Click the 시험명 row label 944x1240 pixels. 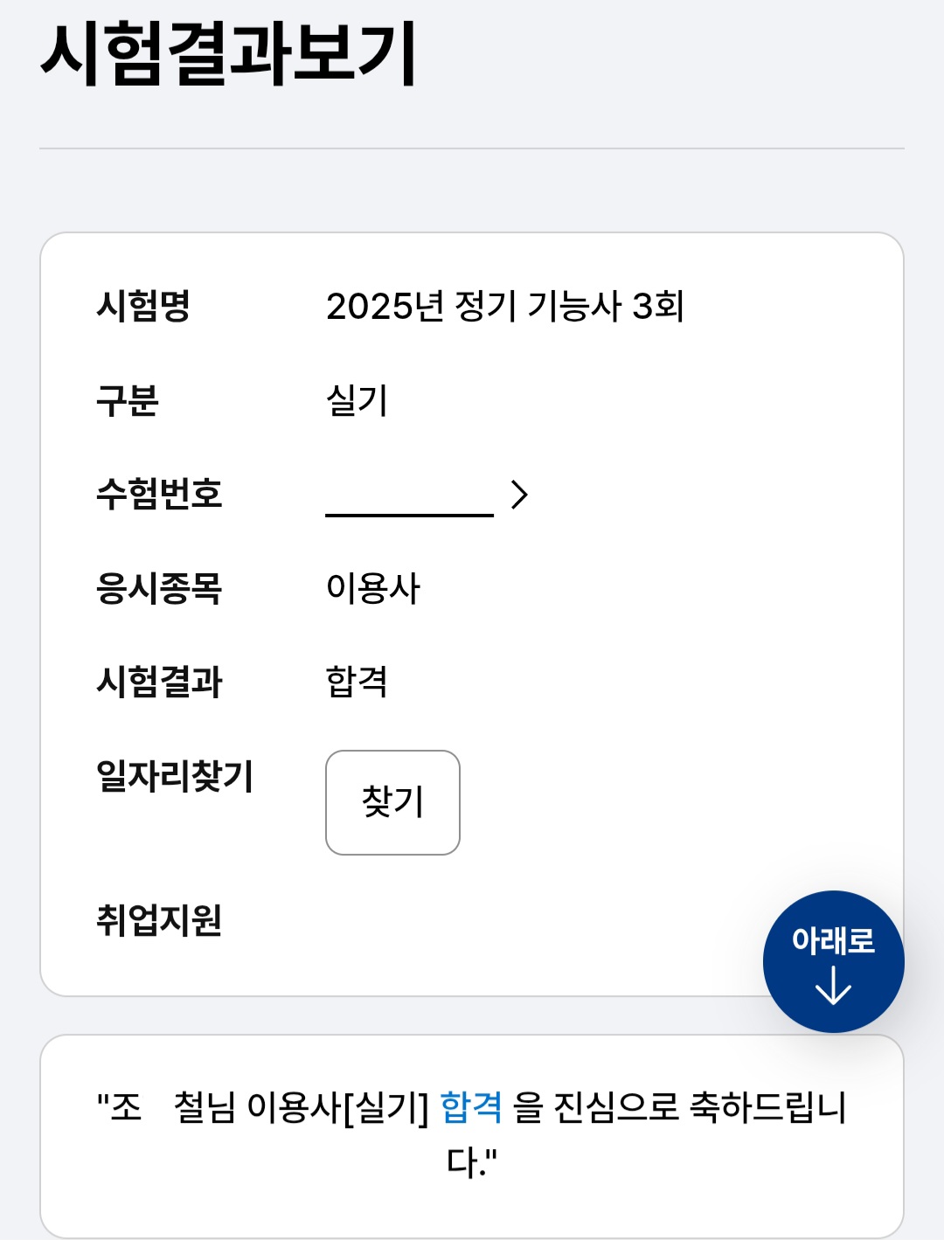(143, 307)
